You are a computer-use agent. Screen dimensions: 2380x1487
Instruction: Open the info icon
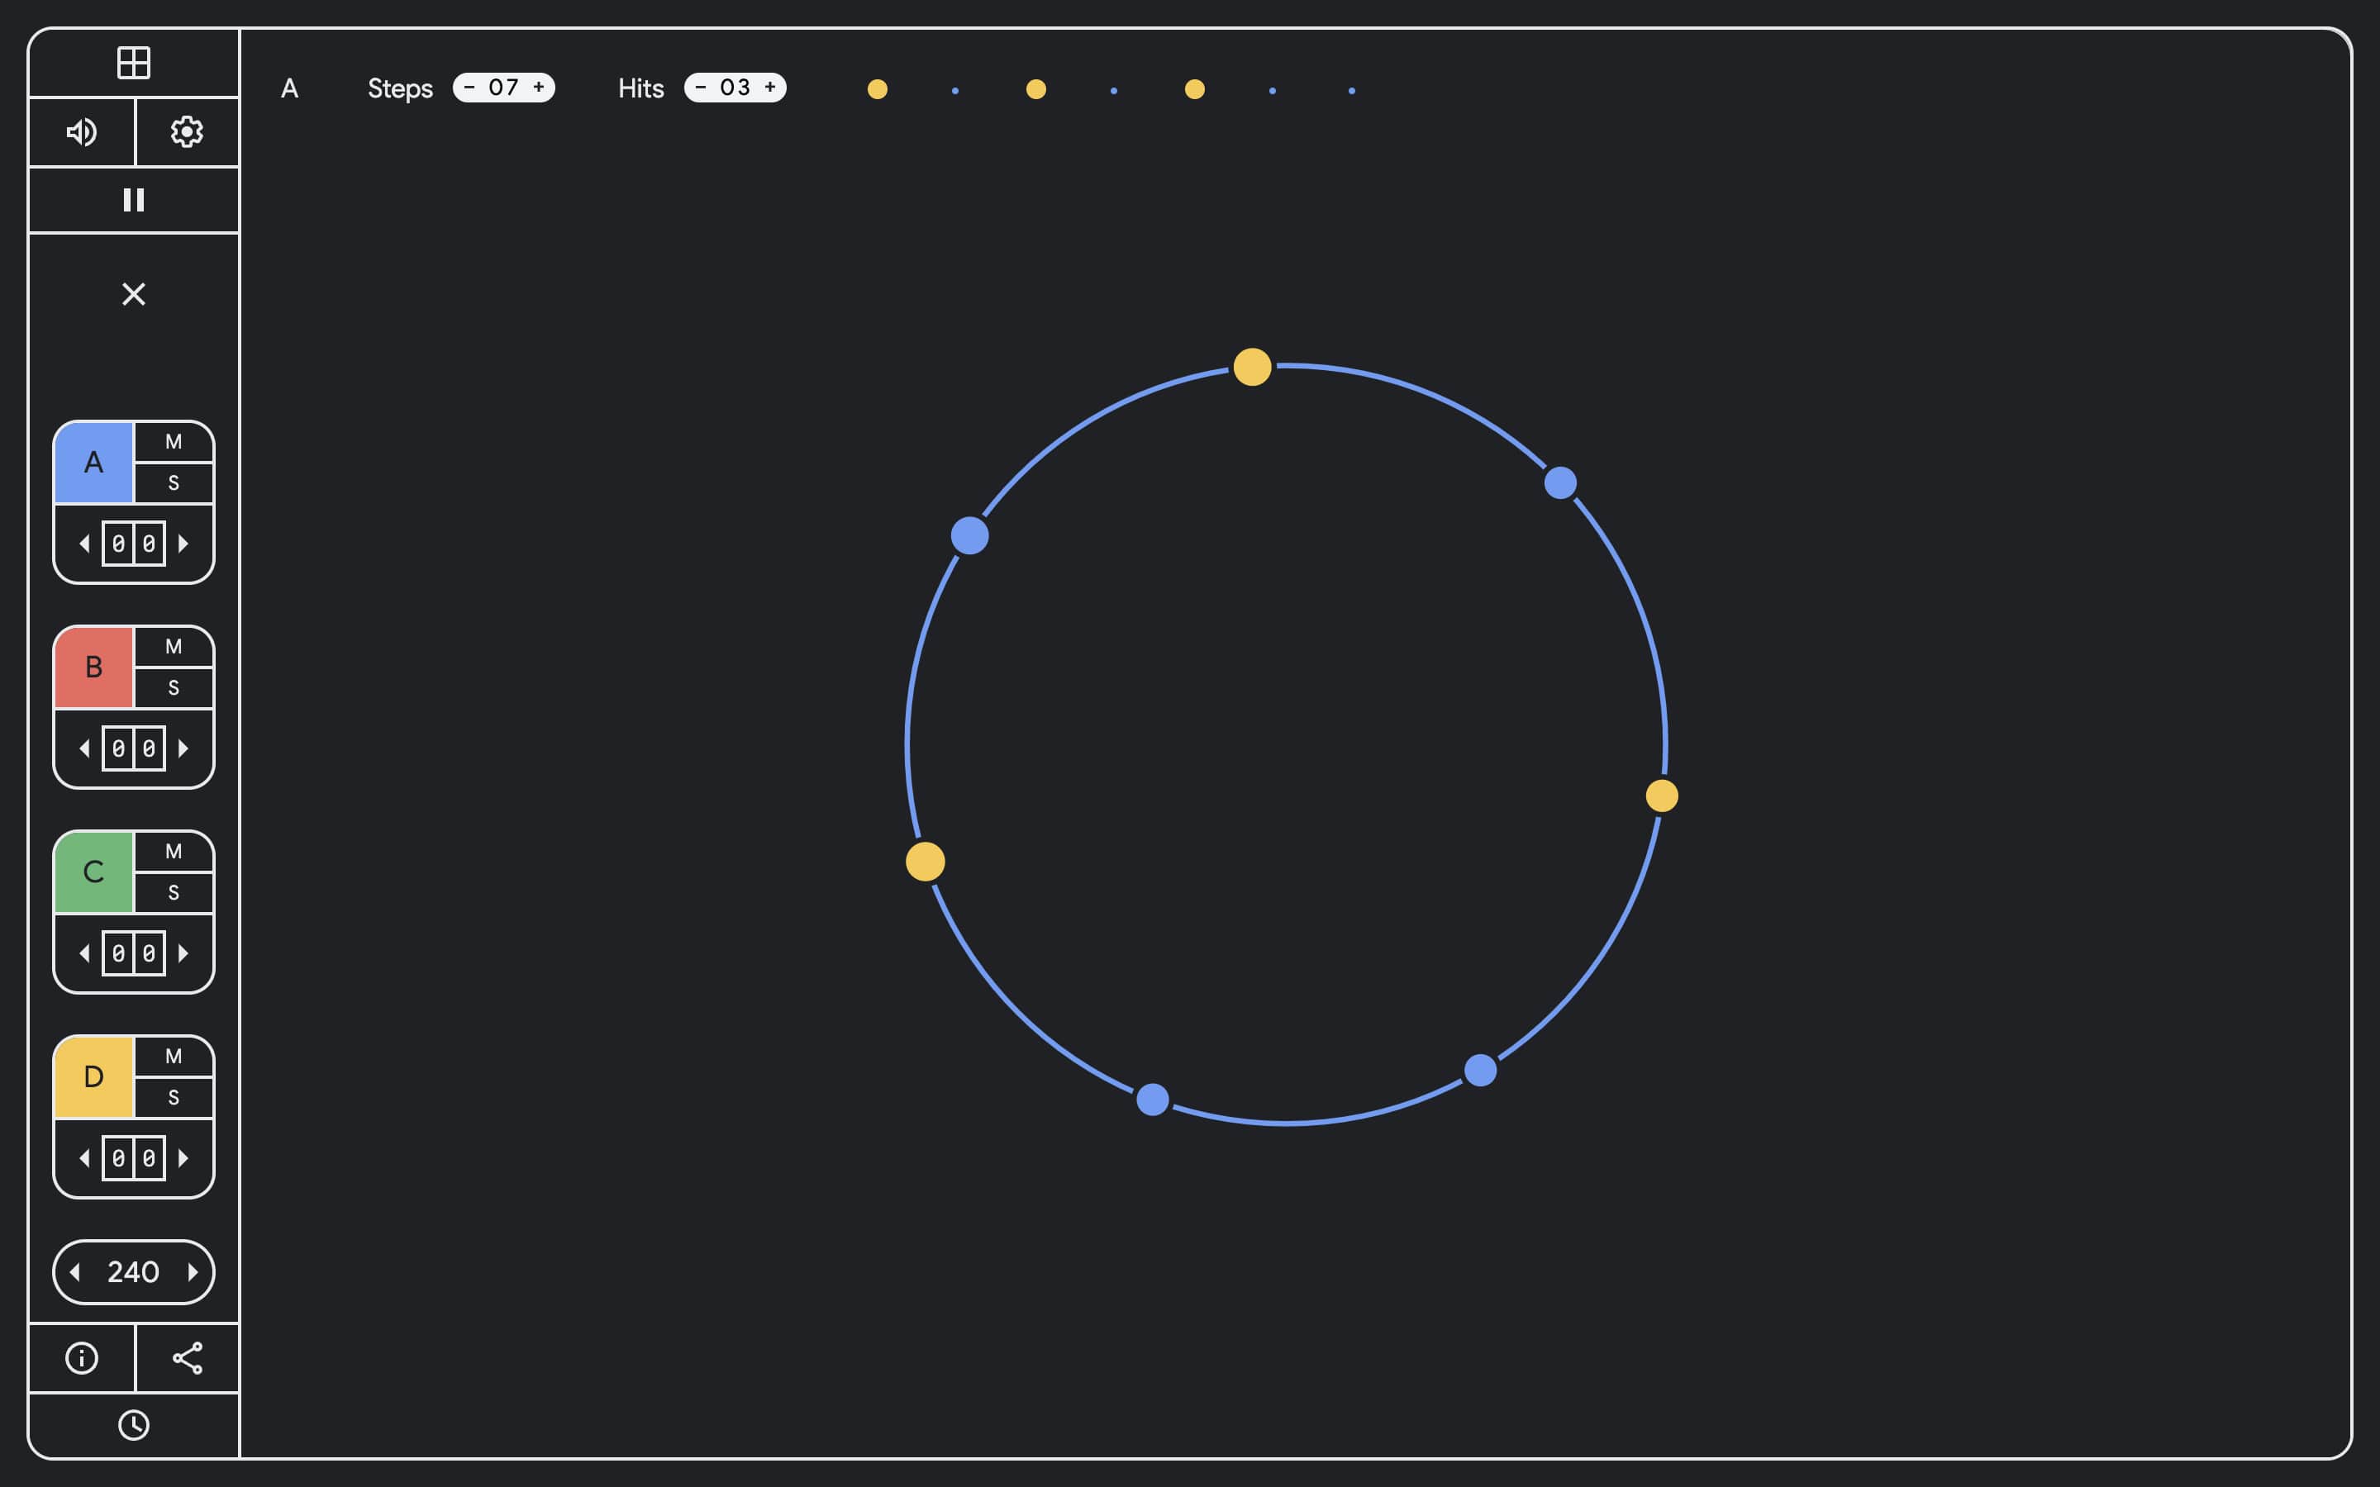(82, 1358)
